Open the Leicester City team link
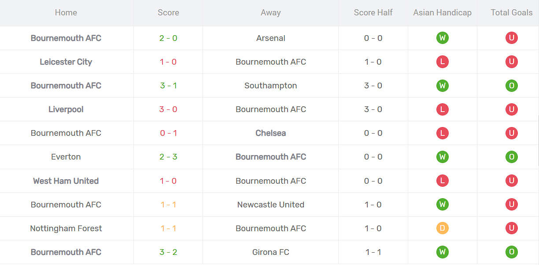Image resolution: width=539 pixels, height=265 pixels. click(x=66, y=62)
